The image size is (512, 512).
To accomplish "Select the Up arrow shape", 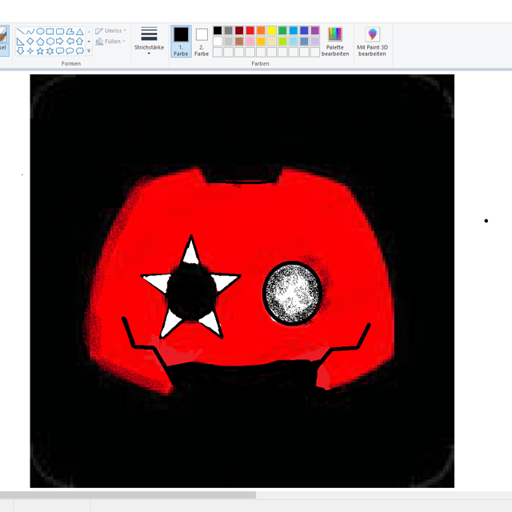I will [x=80, y=41].
